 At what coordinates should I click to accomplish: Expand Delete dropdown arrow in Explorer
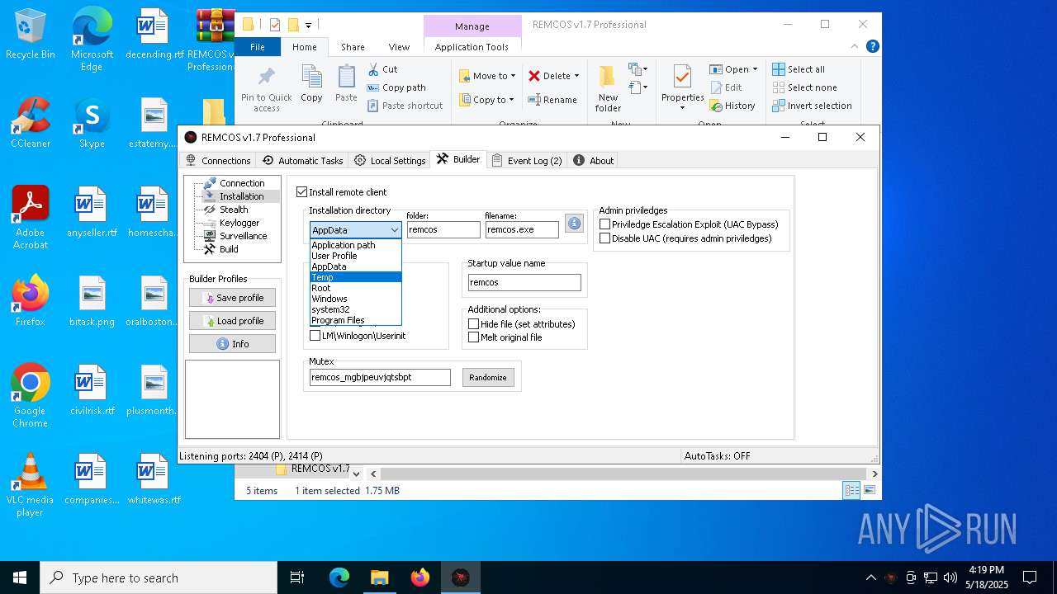[576, 76]
